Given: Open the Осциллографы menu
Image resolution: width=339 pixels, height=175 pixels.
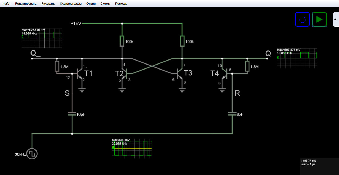Looking at the screenshot, I should click(71, 4).
